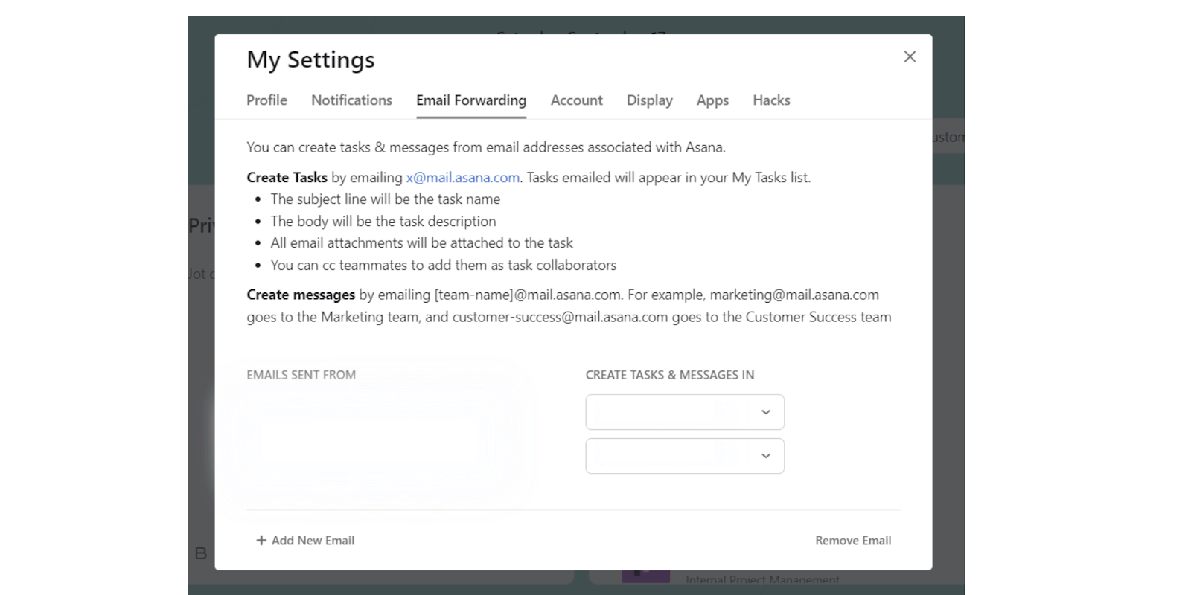Open the Display tab
This screenshot has height=595, width=1191.
tap(649, 100)
